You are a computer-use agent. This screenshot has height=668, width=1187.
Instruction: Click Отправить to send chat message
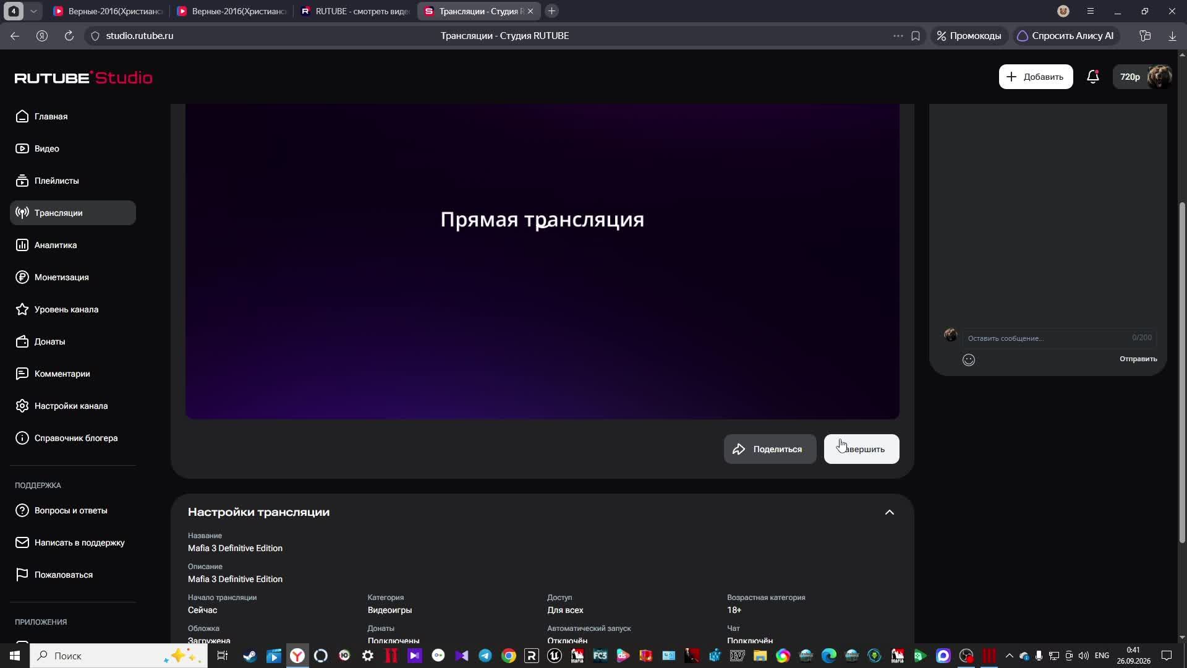click(x=1138, y=359)
